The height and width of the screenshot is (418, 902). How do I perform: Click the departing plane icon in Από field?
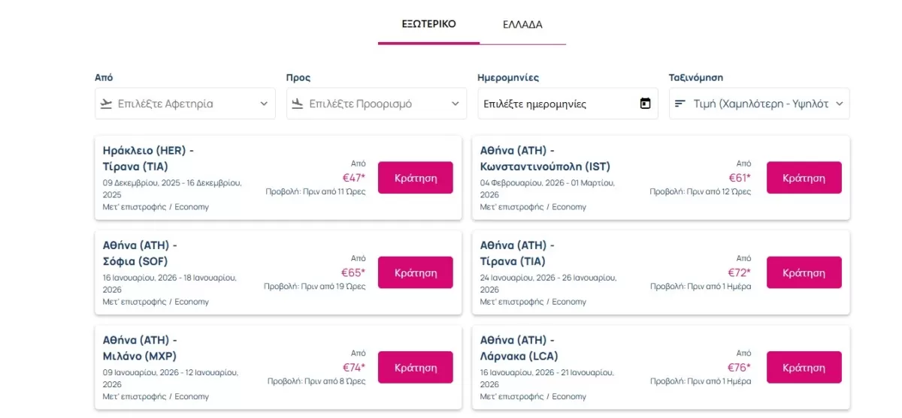point(106,104)
